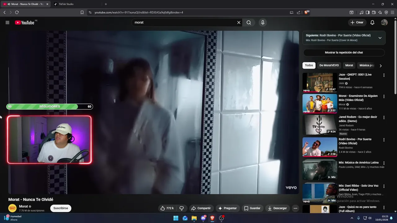Viewport: 397px width, 223px height.
Task: Open the tab search icon in toolbar
Action: [x=351, y=12]
